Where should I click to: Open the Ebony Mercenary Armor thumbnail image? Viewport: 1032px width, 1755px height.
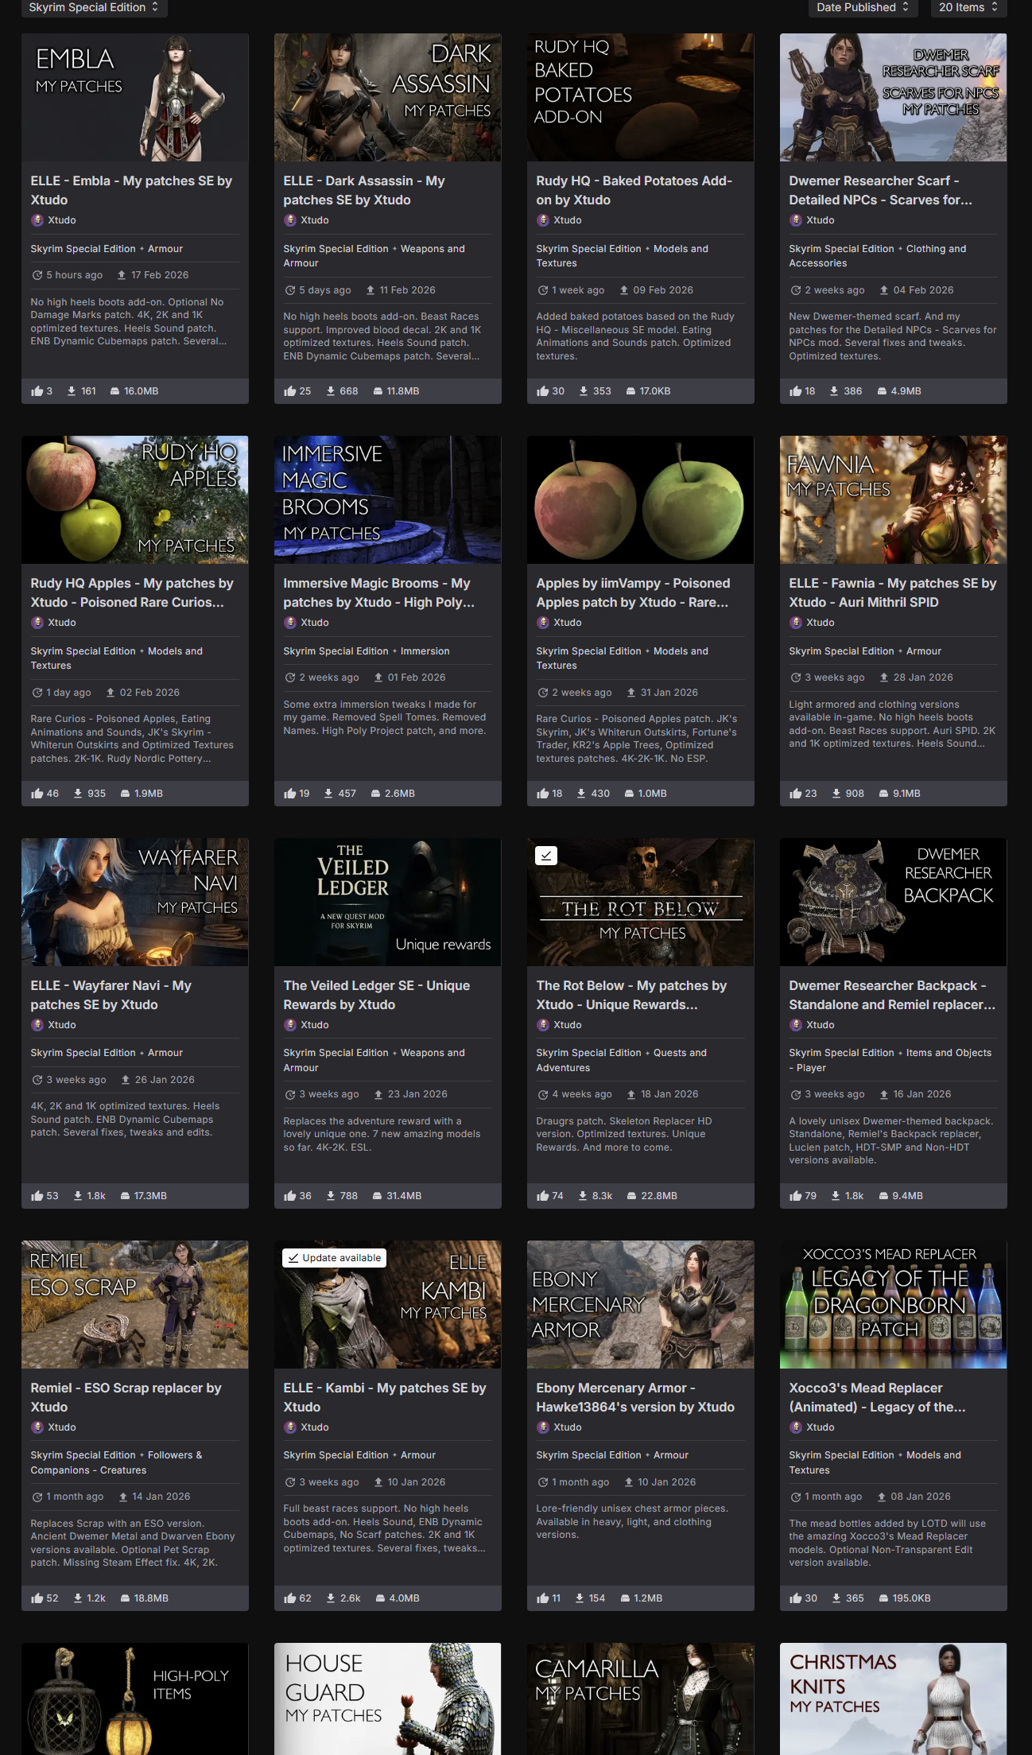[x=641, y=1304]
